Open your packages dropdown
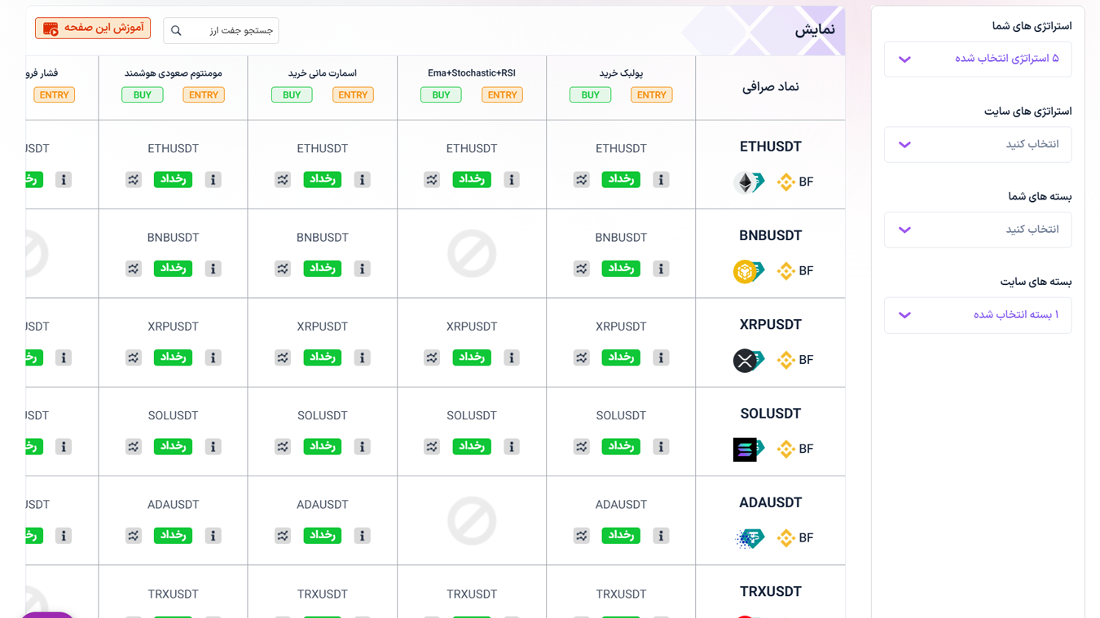Image resolution: width=1100 pixels, height=618 pixels. [978, 230]
